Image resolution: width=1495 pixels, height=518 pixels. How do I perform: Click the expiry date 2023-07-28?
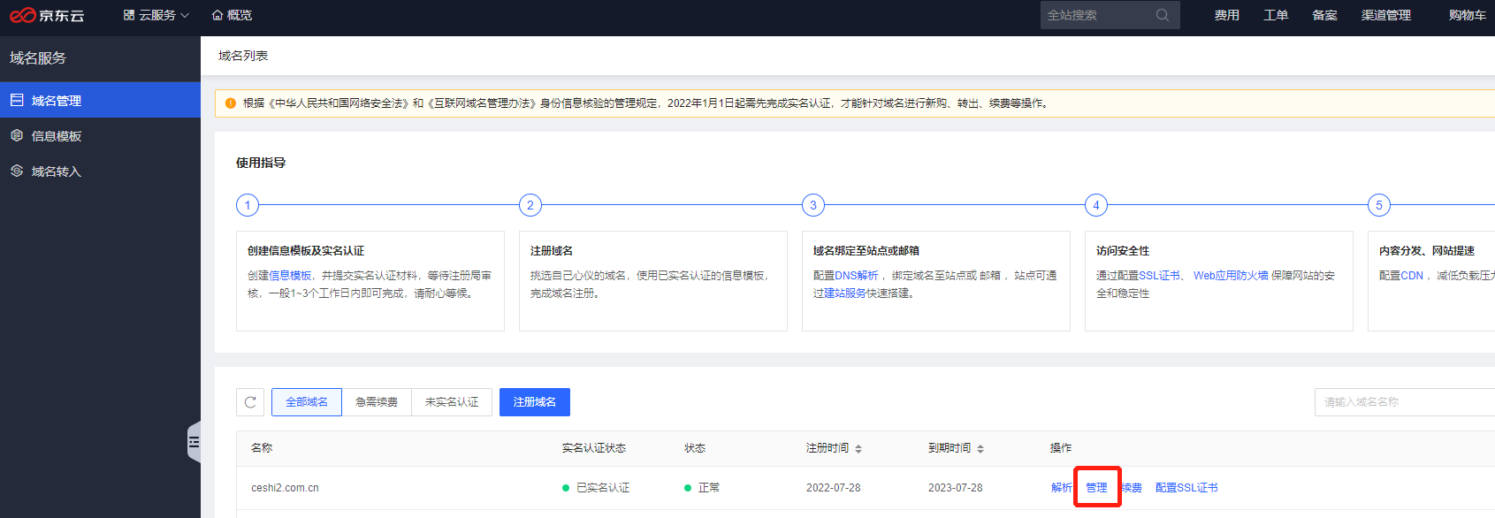[955, 488]
